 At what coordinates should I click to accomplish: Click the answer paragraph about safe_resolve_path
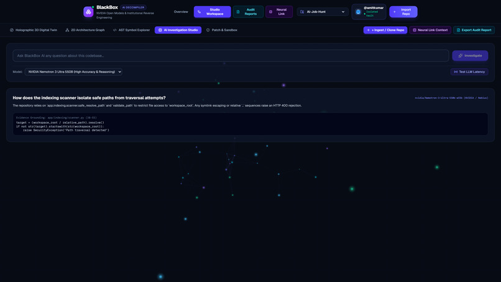[157, 105]
